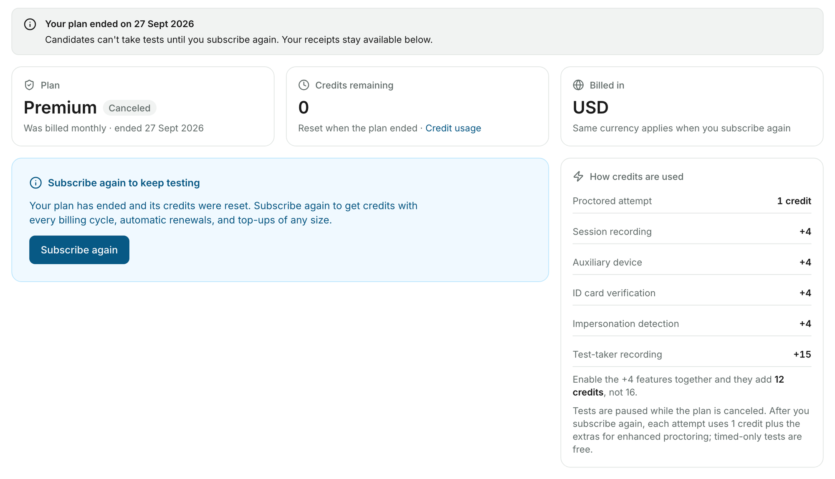Click the credits remaining value 0

coord(304,108)
